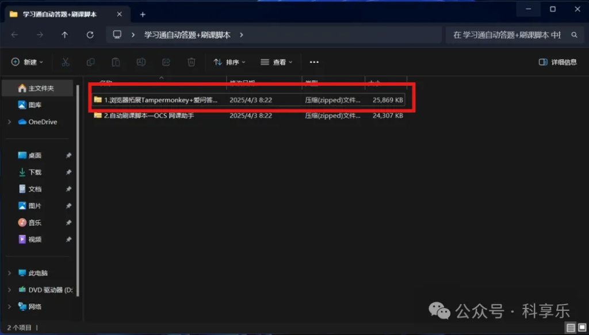Open OneDrive in sidebar
Viewport: 589px width, 335px height.
[37, 122]
